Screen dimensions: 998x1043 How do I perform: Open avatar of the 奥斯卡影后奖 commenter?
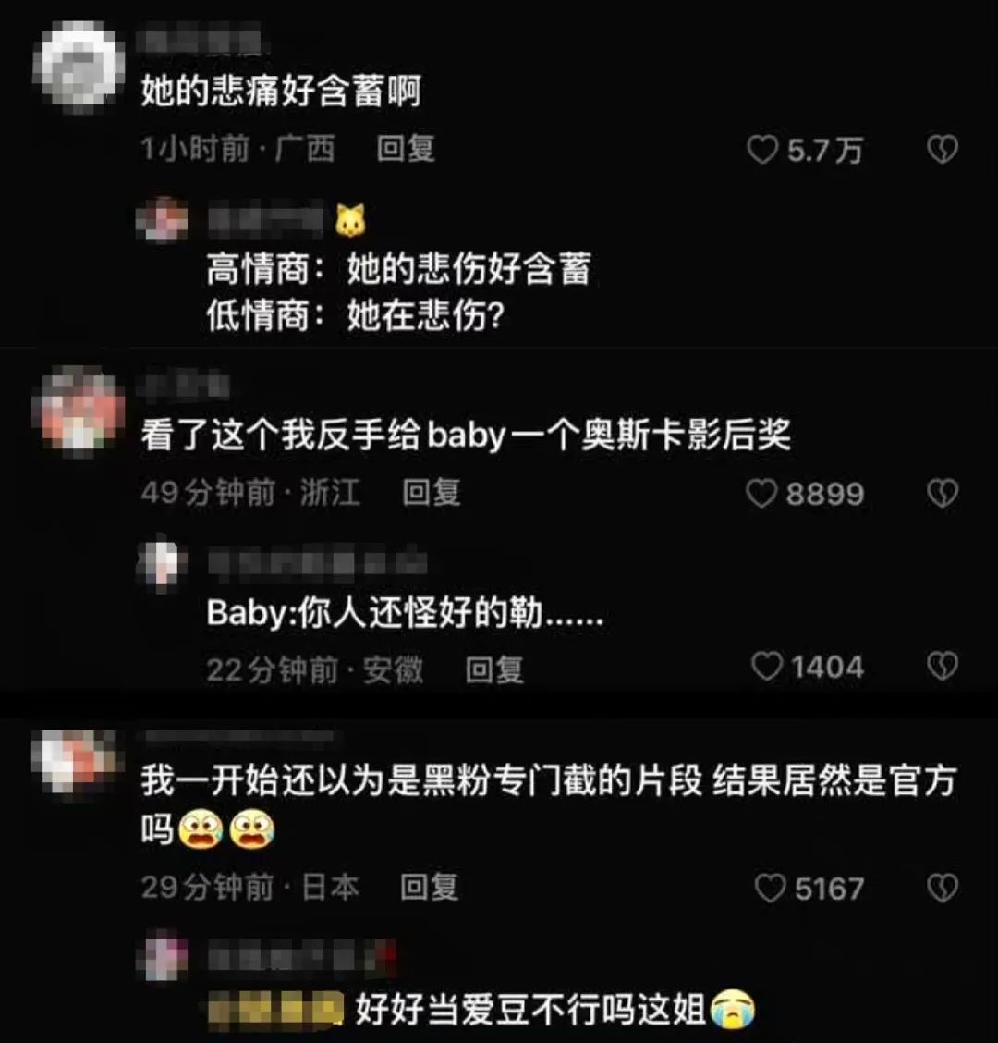(79, 411)
